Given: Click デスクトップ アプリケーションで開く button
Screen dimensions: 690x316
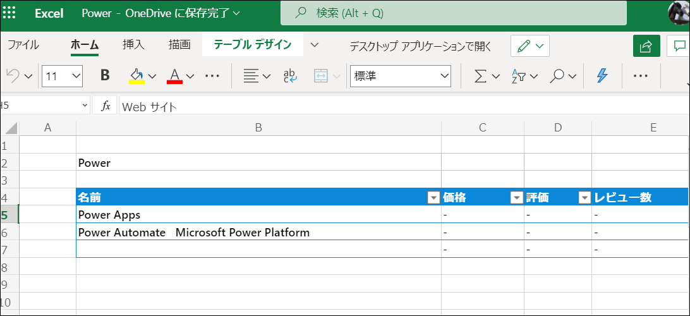Looking at the screenshot, I should pos(420,46).
